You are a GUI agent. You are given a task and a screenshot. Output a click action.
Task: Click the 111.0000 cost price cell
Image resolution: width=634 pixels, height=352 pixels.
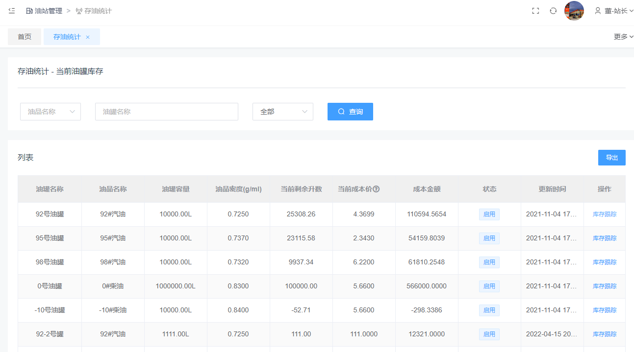click(x=364, y=334)
